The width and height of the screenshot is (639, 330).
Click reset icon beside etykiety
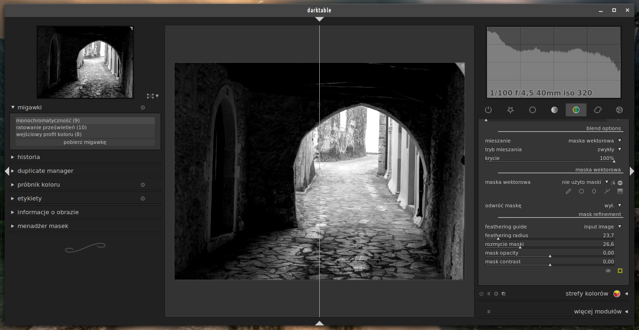coord(143,199)
